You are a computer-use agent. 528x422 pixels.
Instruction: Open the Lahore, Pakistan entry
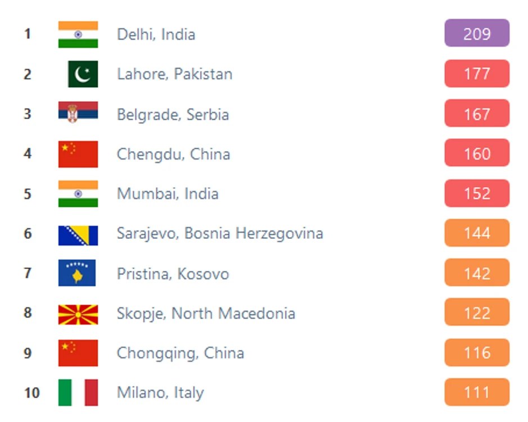pos(175,74)
